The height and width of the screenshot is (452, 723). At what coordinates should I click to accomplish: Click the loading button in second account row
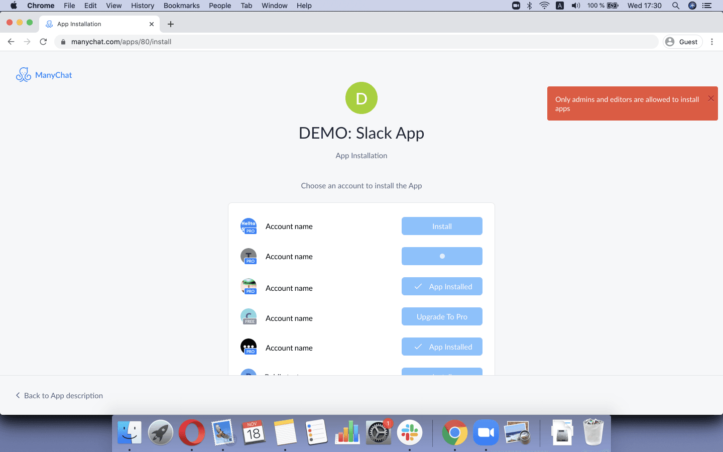pos(442,256)
